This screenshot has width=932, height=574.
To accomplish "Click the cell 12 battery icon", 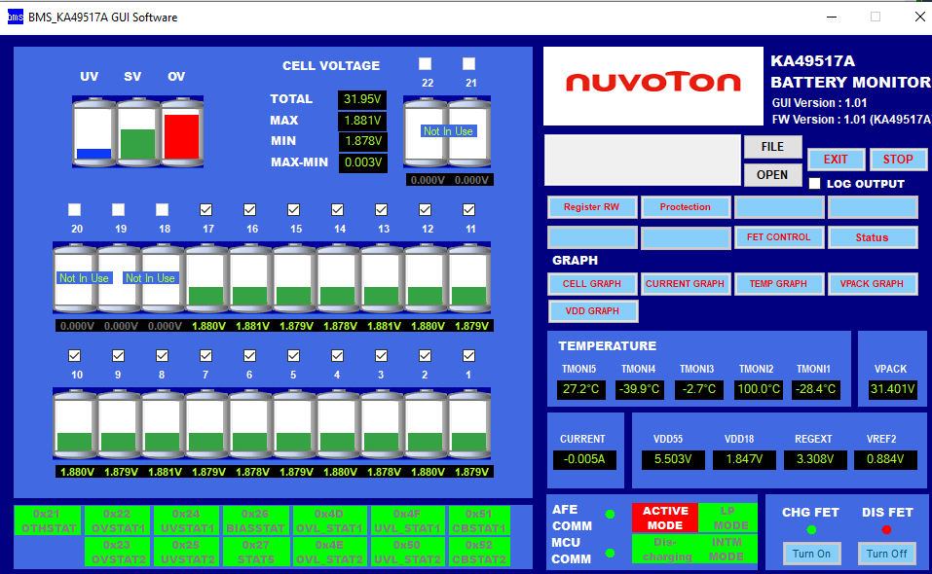I will point(426,278).
